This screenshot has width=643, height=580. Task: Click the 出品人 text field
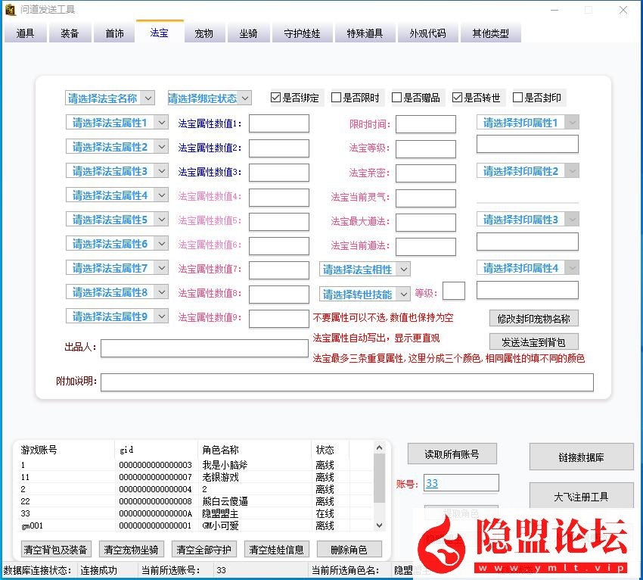tap(204, 348)
